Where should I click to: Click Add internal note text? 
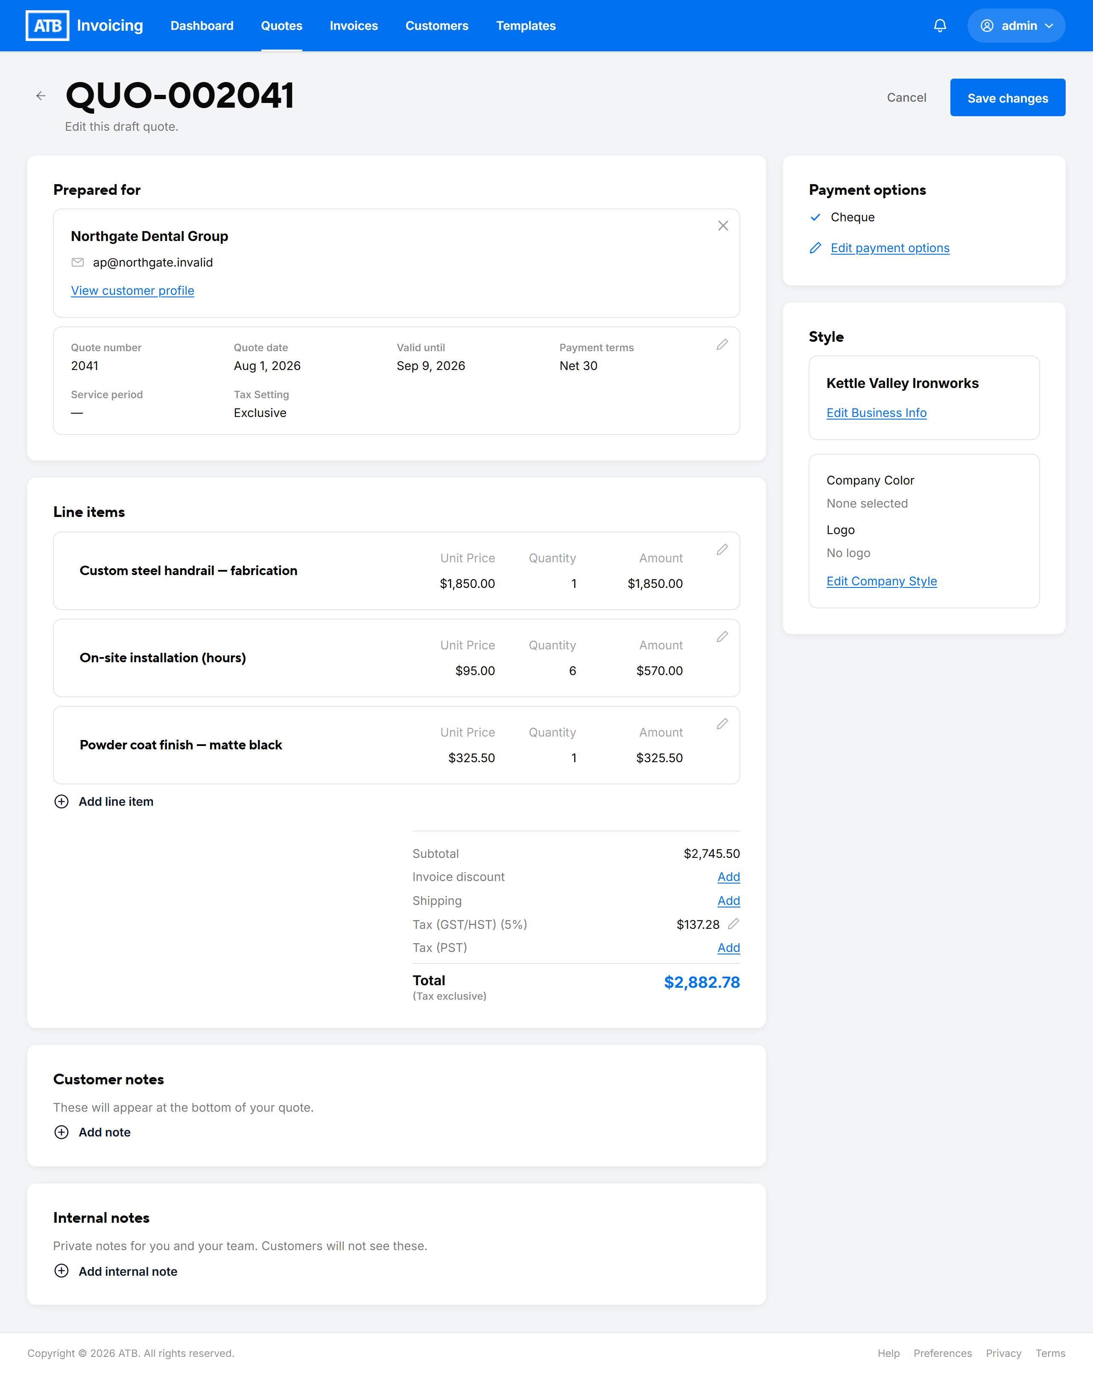(x=128, y=1271)
